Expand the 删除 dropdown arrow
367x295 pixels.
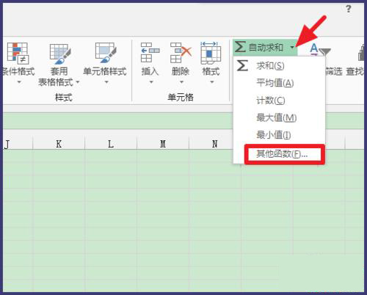[181, 82]
